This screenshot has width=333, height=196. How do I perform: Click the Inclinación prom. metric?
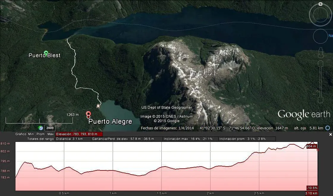click(x=247, y=139)
